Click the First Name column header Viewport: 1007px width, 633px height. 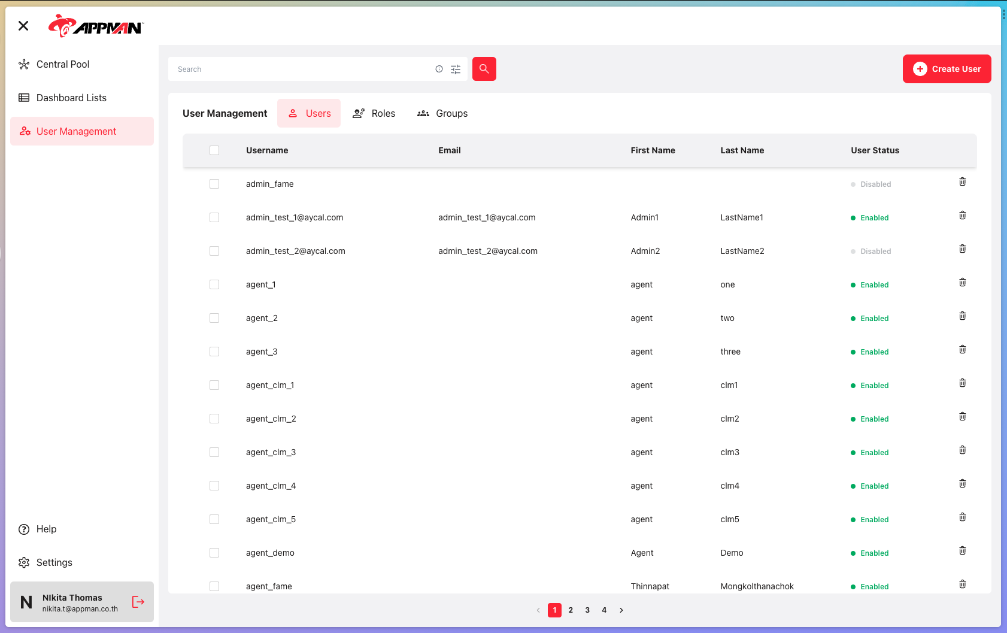point(653,150)
